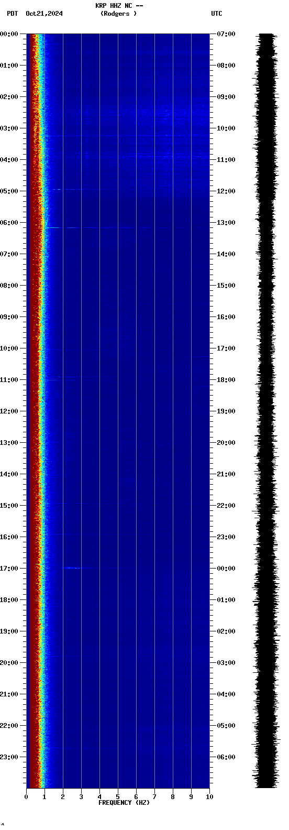Image resolution: width=289 pixels, height=830 pixels.
Task: Click the 14:00 UTC time label
Action: (226, 254)
